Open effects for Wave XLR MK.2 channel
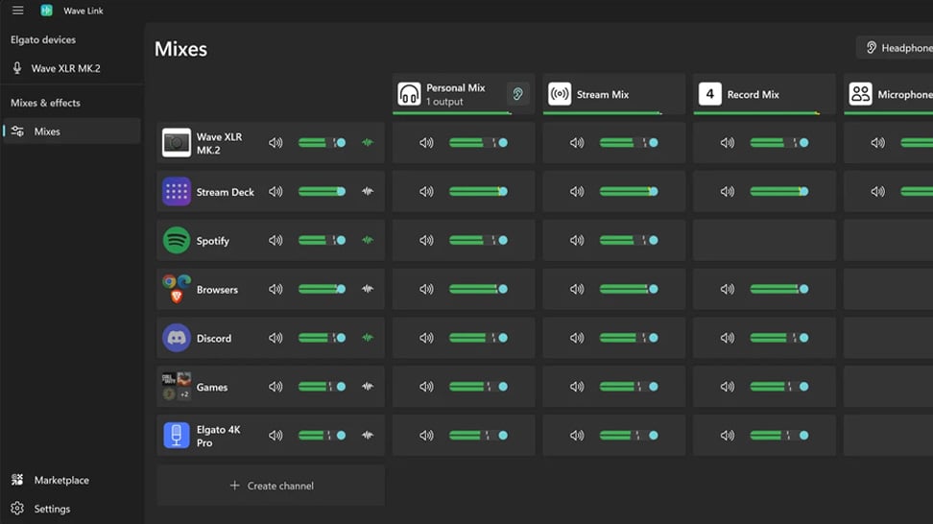The width and height of the screenshot is (933, 524). click(x=368, y=143)
